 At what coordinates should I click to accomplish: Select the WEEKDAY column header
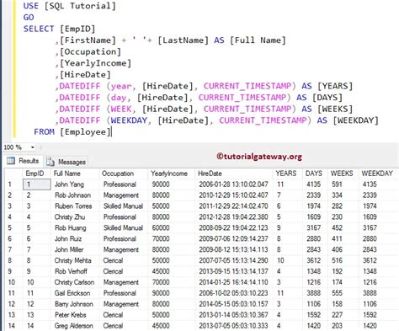(x=378, y=174)
